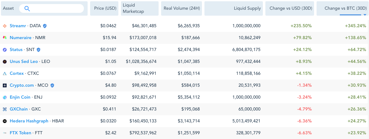Click Streamr price $0.0462

point(108,26)
